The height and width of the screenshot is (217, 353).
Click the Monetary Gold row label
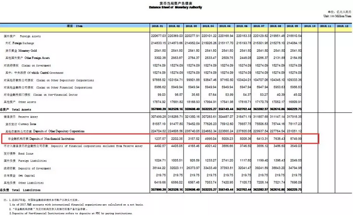(x=21, y=51)
